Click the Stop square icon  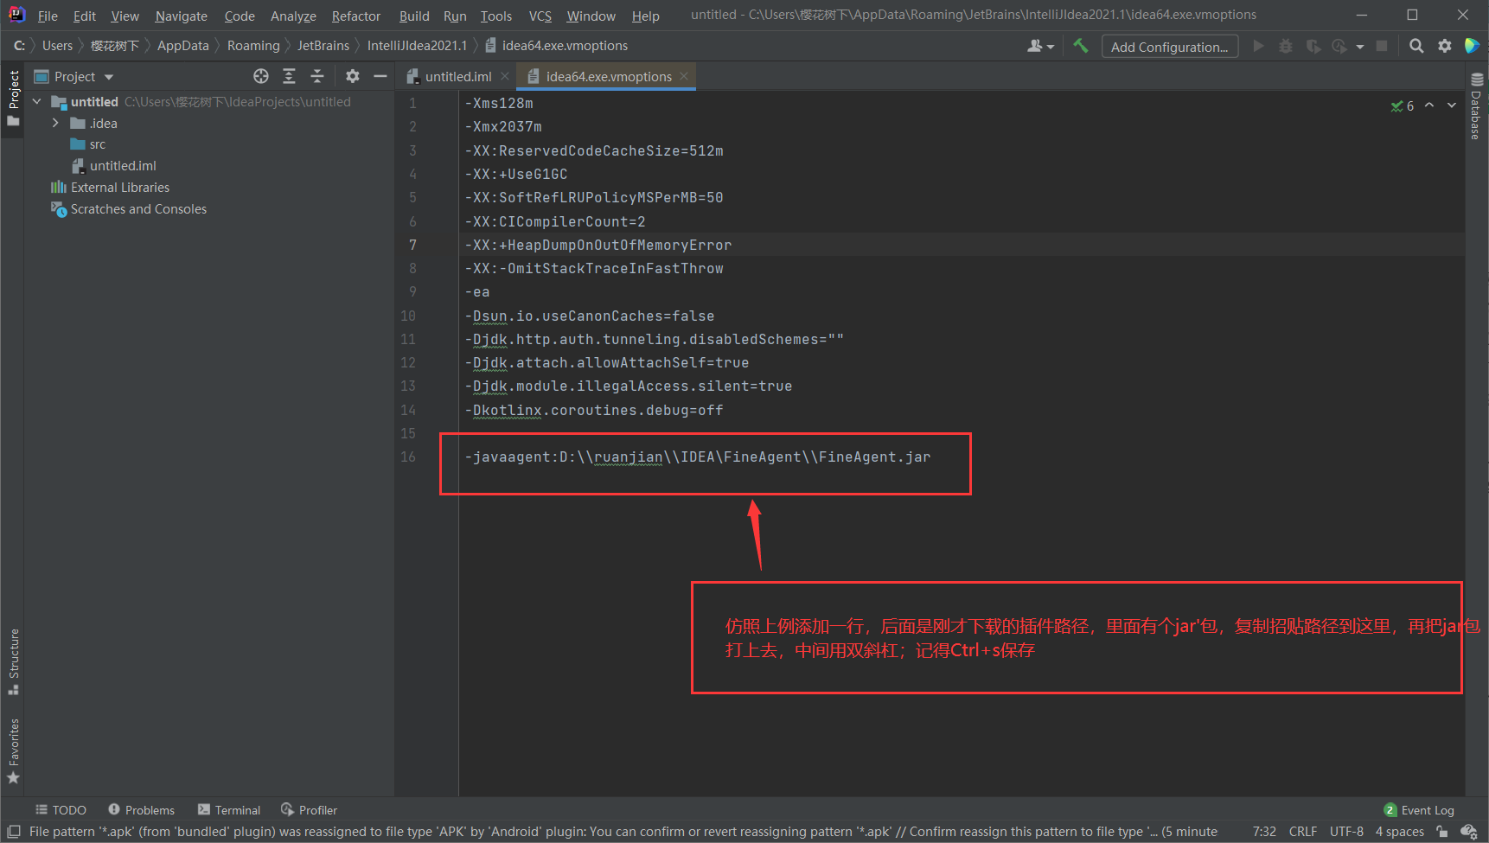coord(1382,46)
